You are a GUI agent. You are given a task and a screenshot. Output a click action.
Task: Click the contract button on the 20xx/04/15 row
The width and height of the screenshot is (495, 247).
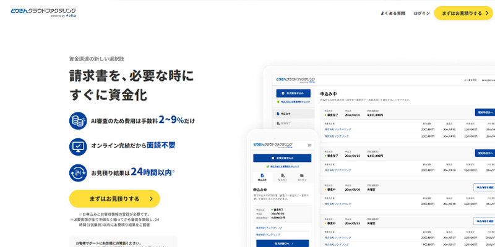pos(485,153)
